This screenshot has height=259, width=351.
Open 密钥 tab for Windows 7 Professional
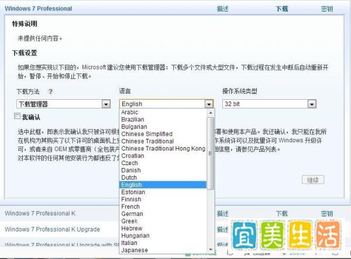(x=327, y=9)
